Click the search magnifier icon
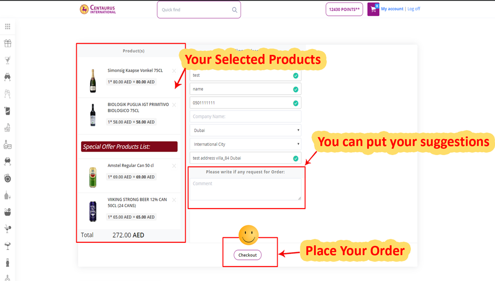 pos(235,10)
